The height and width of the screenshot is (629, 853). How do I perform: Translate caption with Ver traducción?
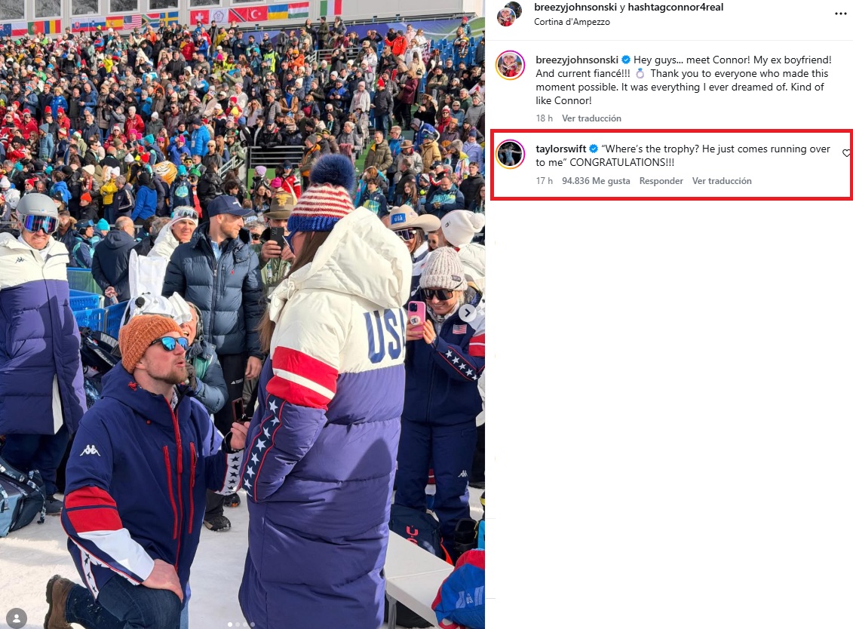click(591, 118)
